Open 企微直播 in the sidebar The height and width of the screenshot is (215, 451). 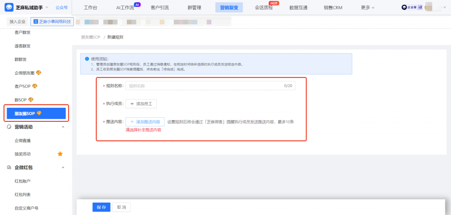coord(22,141)
